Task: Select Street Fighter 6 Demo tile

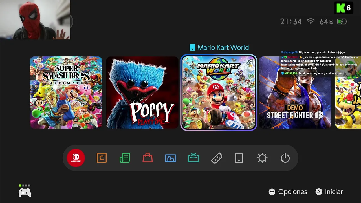Action: [295, 92]
